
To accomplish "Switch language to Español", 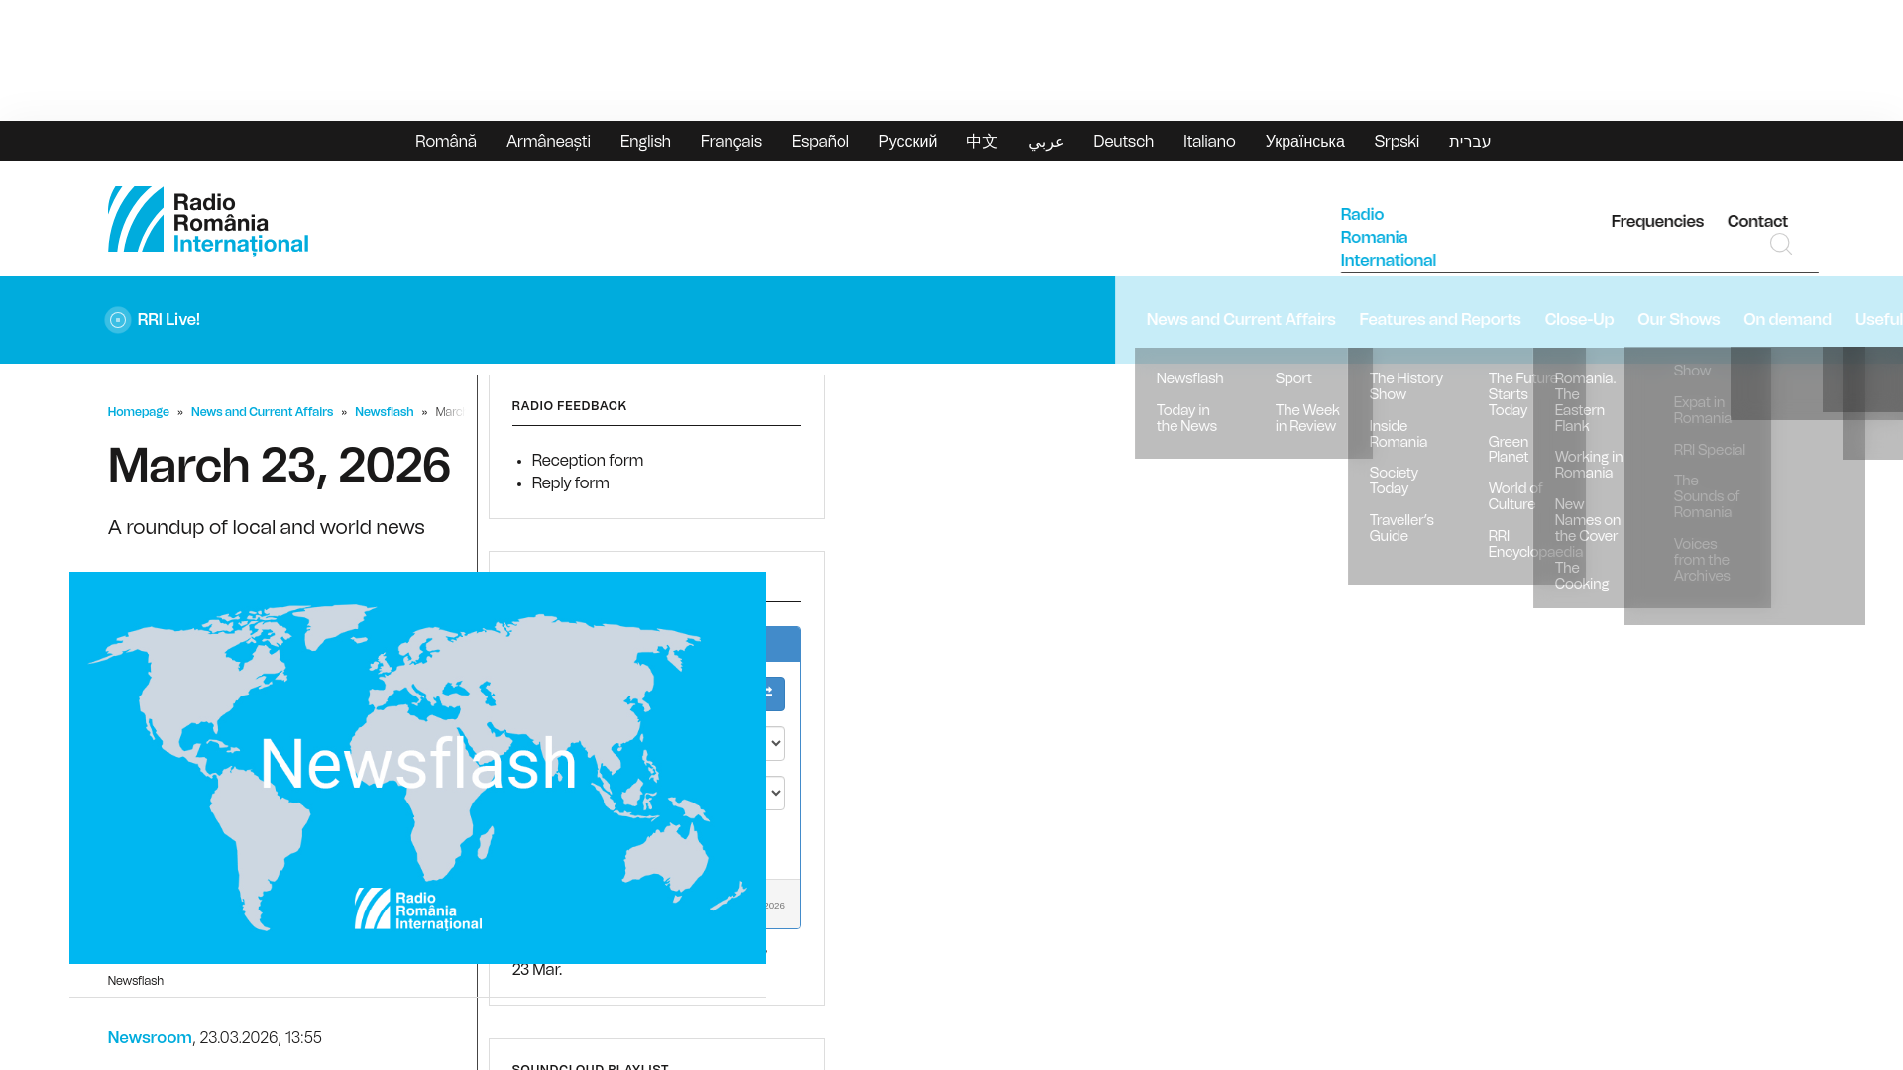I will [821, 141].
